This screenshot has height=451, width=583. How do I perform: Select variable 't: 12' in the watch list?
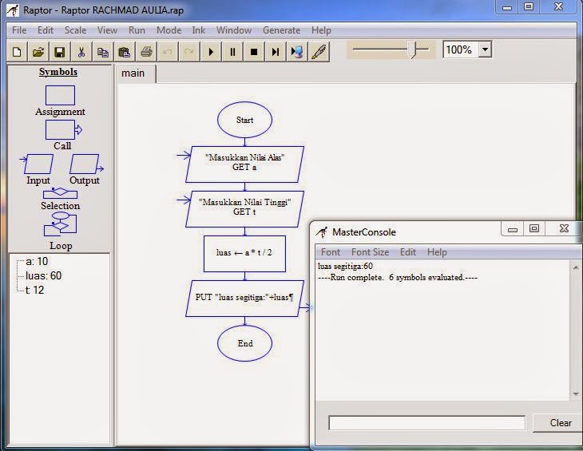34,290
